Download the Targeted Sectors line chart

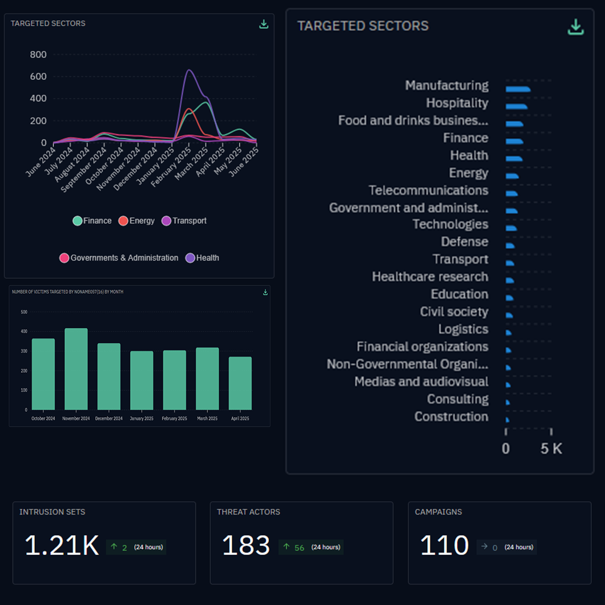[x=264, y=24]
